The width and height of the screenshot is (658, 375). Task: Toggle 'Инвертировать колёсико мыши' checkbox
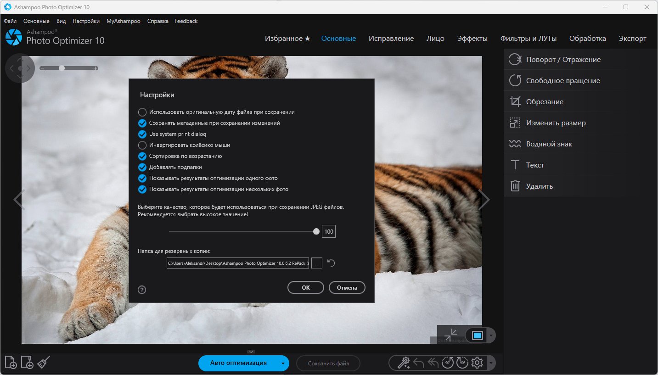click(142, 145)
